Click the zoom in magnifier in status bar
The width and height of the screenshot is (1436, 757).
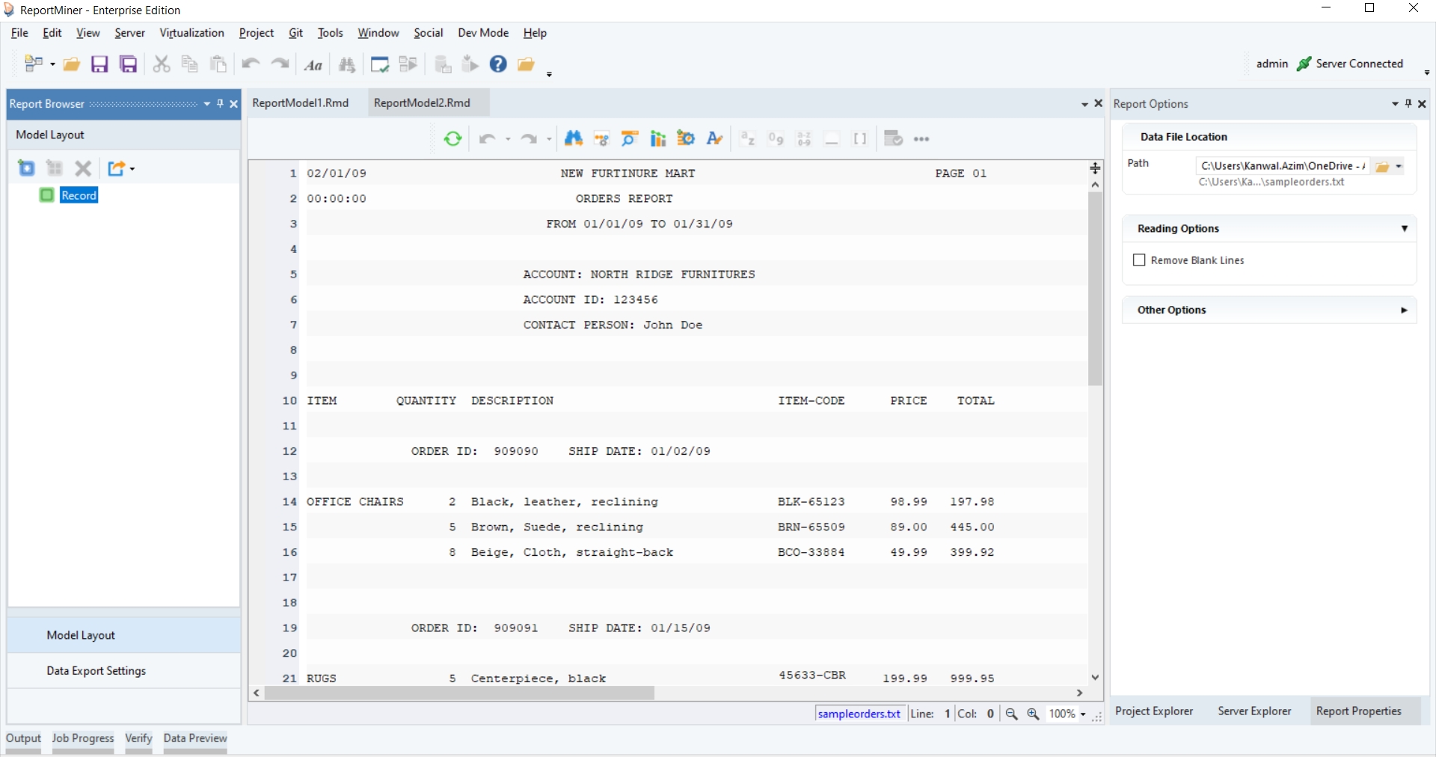click(1033, 714)
